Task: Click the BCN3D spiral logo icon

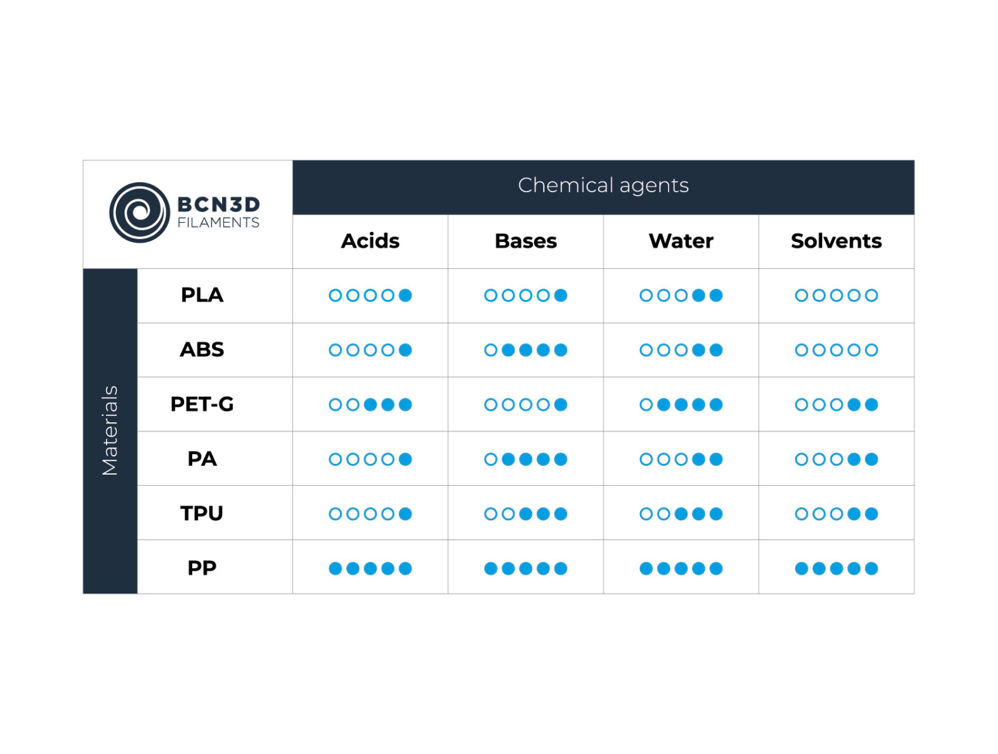Action: pyautogui.click(x=139, y=213)
